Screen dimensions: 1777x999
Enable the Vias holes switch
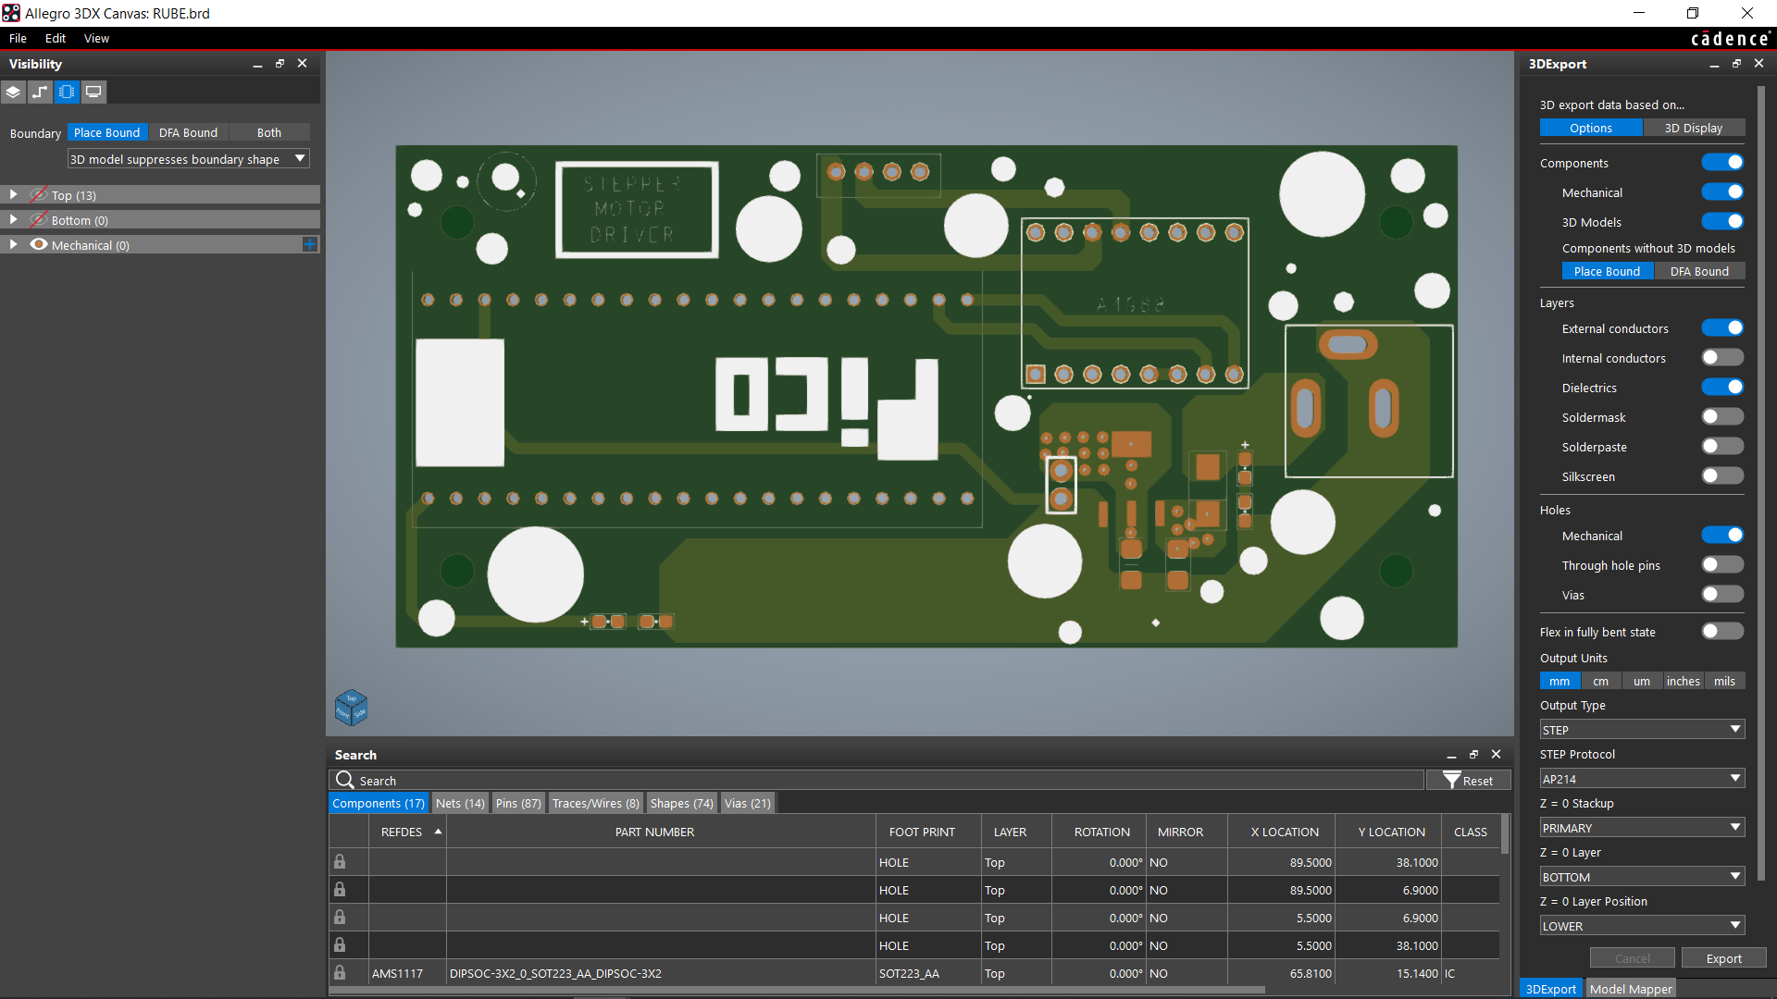[x=1722, y=595]
